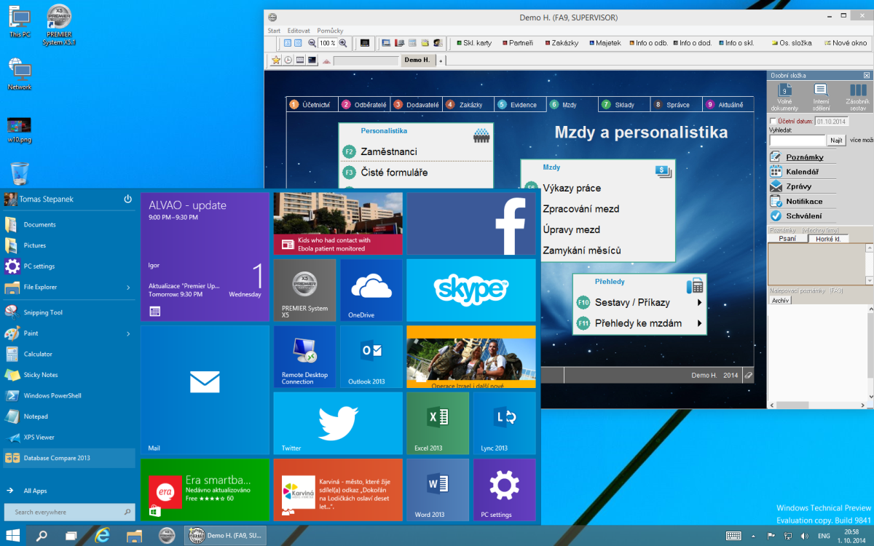The height and width of the screenshot is (546, 874).
Task: Click the zoom out magnifier in toolbar
Action: click(x=312, y=43)
